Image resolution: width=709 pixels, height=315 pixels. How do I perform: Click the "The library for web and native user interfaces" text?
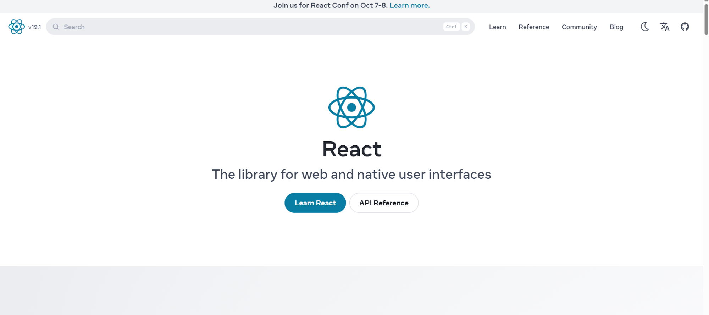351,174
